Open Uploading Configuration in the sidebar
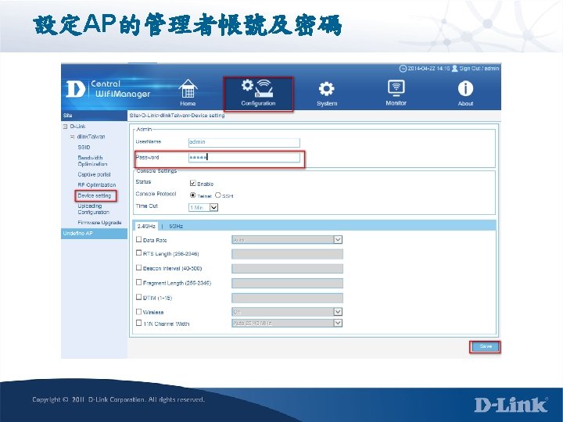This screenshot has height=422, width=563. 93,209
